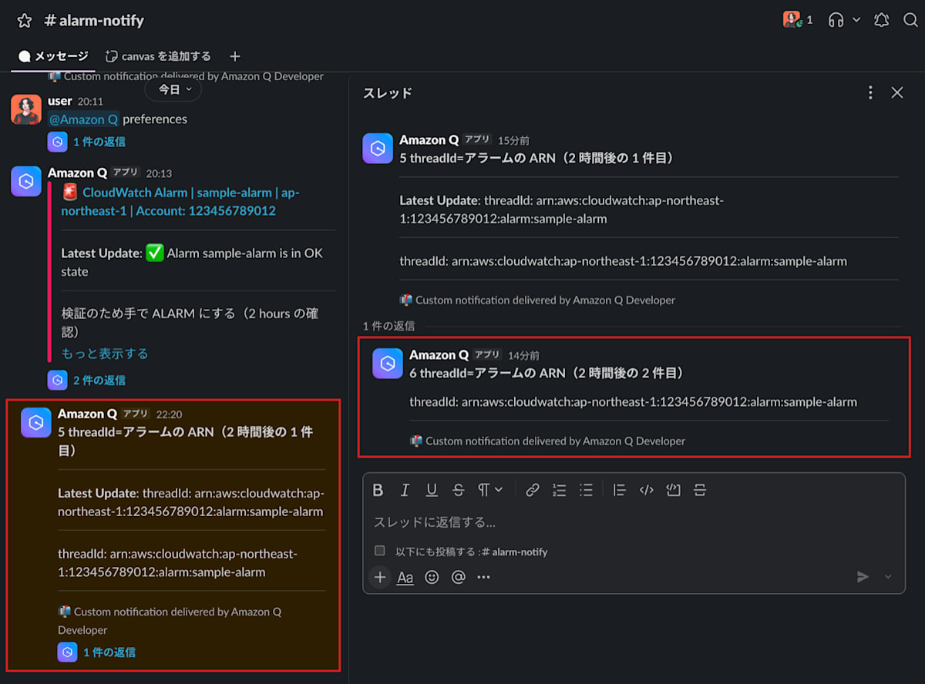925x684 pixels.
Task: Open the emoji picker
Action: 432,577
